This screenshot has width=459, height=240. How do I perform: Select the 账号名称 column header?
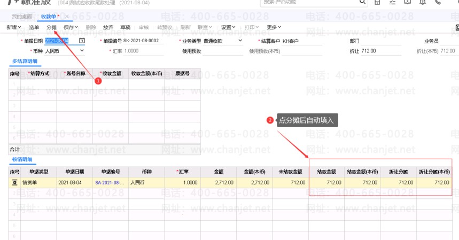coord(74,73)
